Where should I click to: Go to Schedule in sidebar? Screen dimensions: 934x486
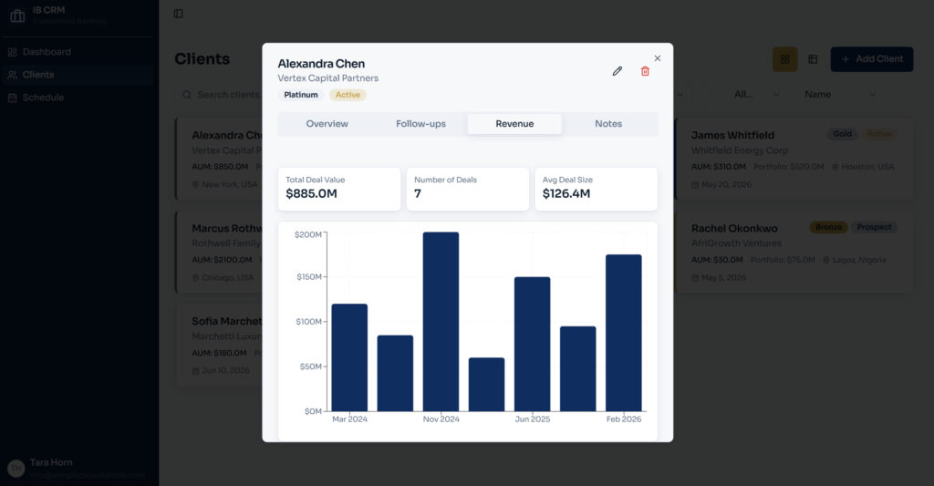[78, 98]
